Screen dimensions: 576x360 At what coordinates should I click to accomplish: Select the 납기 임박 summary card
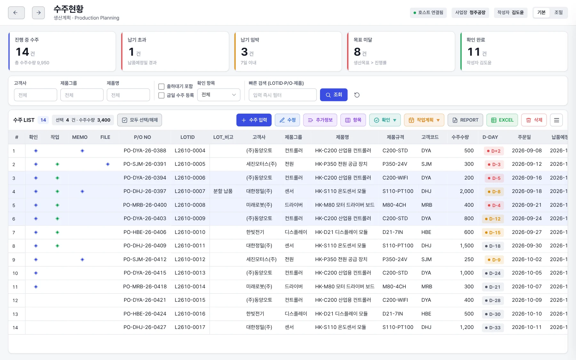click(x=288, y=51)
